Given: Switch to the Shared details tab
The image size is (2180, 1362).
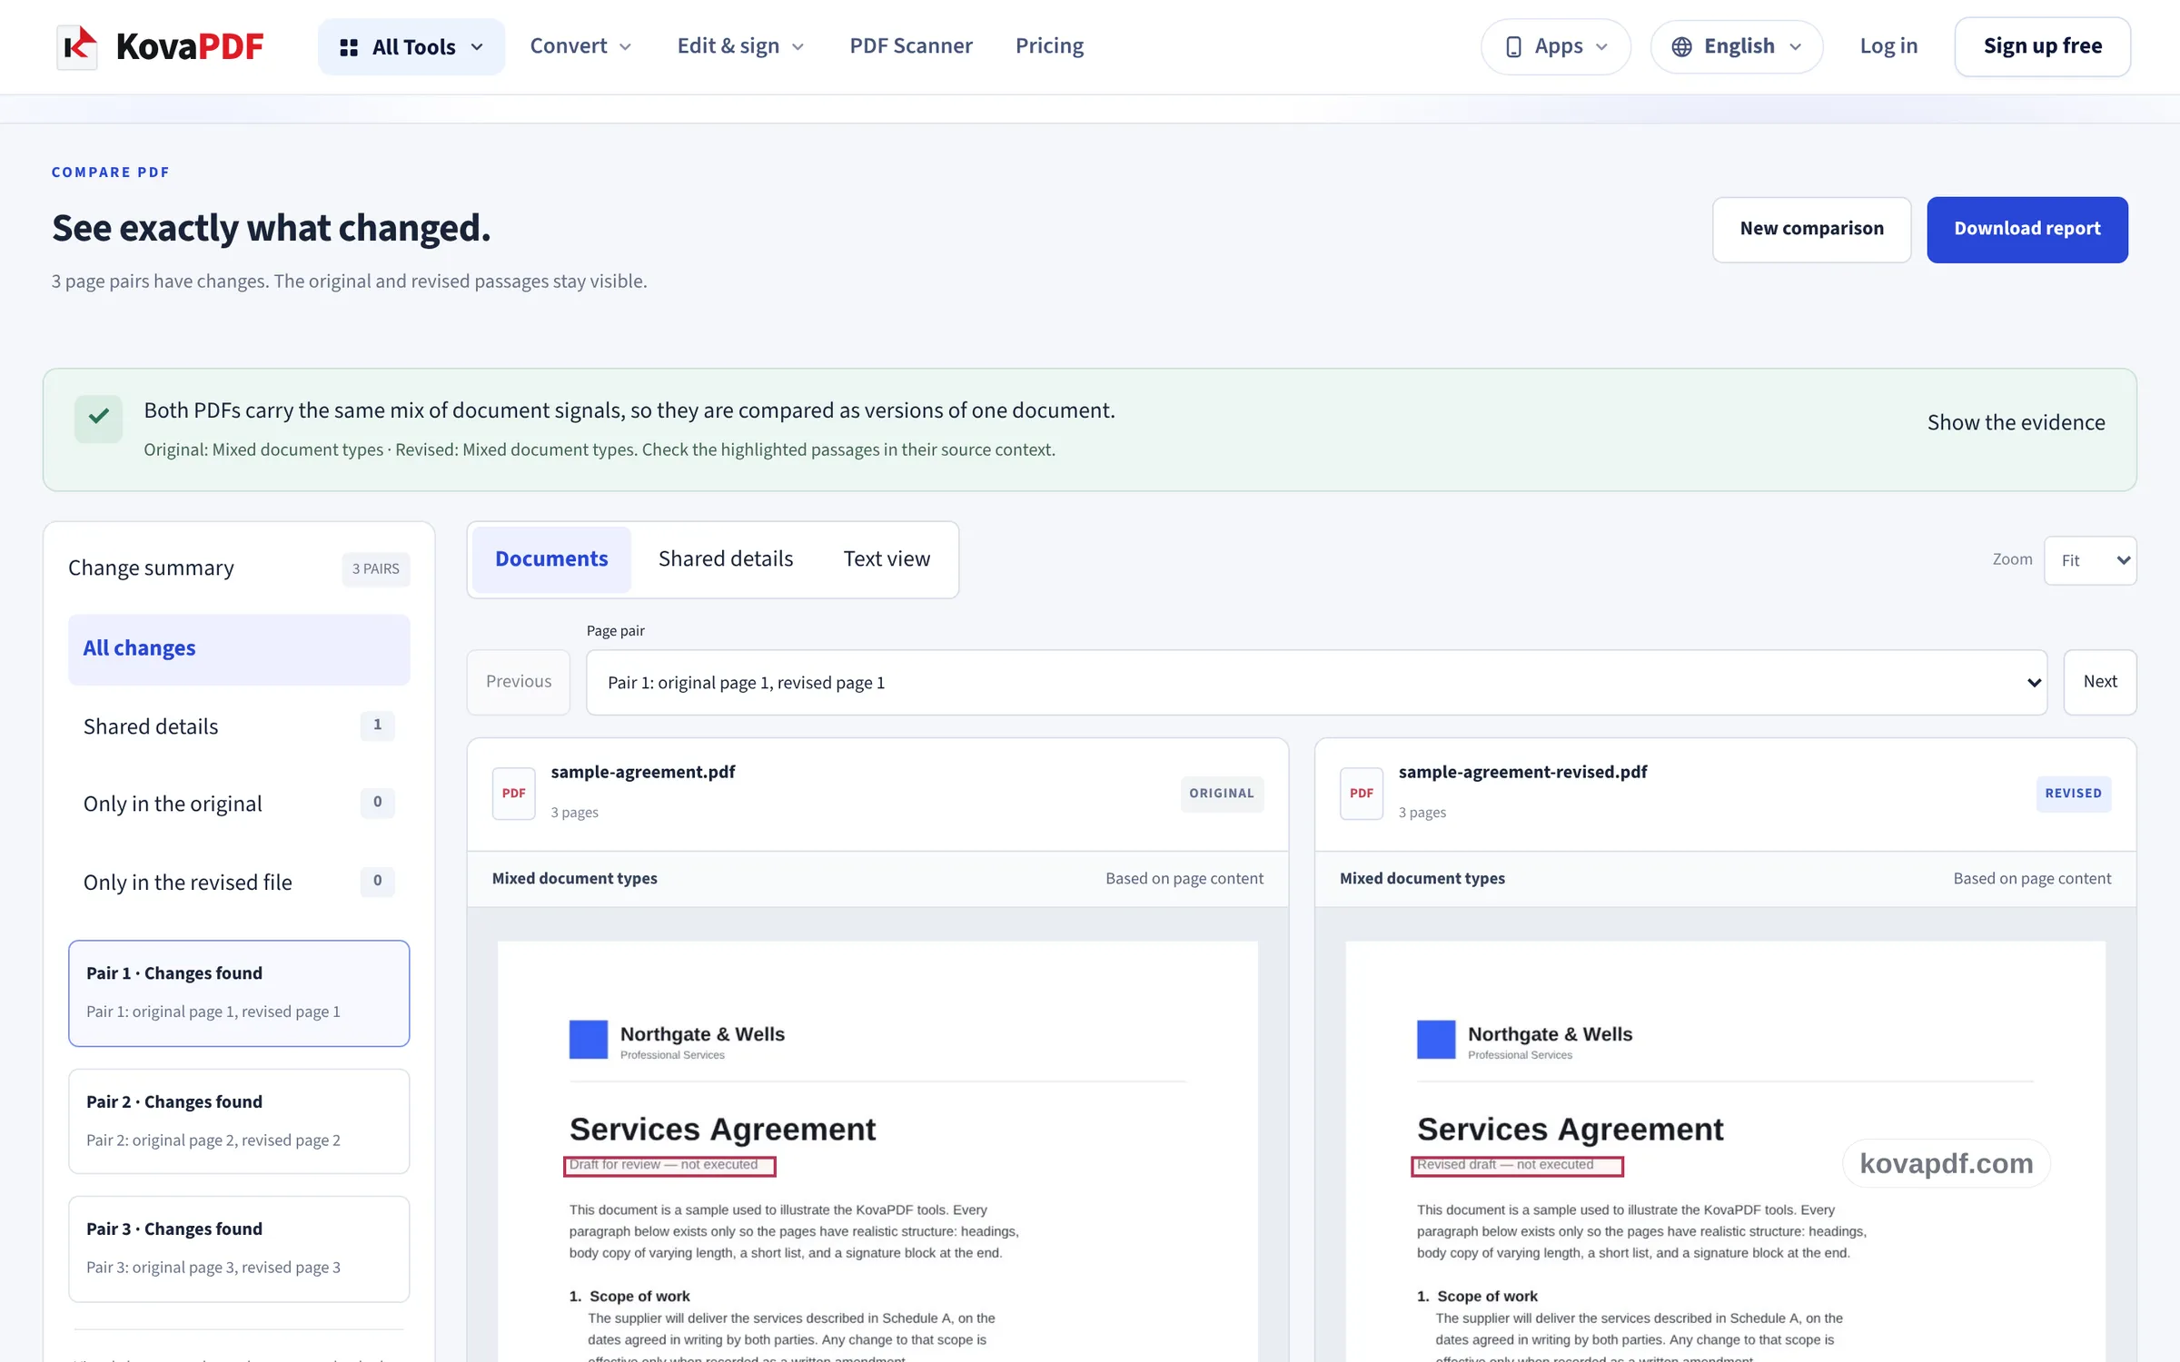Looking at the screenshot, I should tap(726, 559).
